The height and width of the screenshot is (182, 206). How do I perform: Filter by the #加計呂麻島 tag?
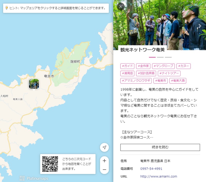[146, 73]
